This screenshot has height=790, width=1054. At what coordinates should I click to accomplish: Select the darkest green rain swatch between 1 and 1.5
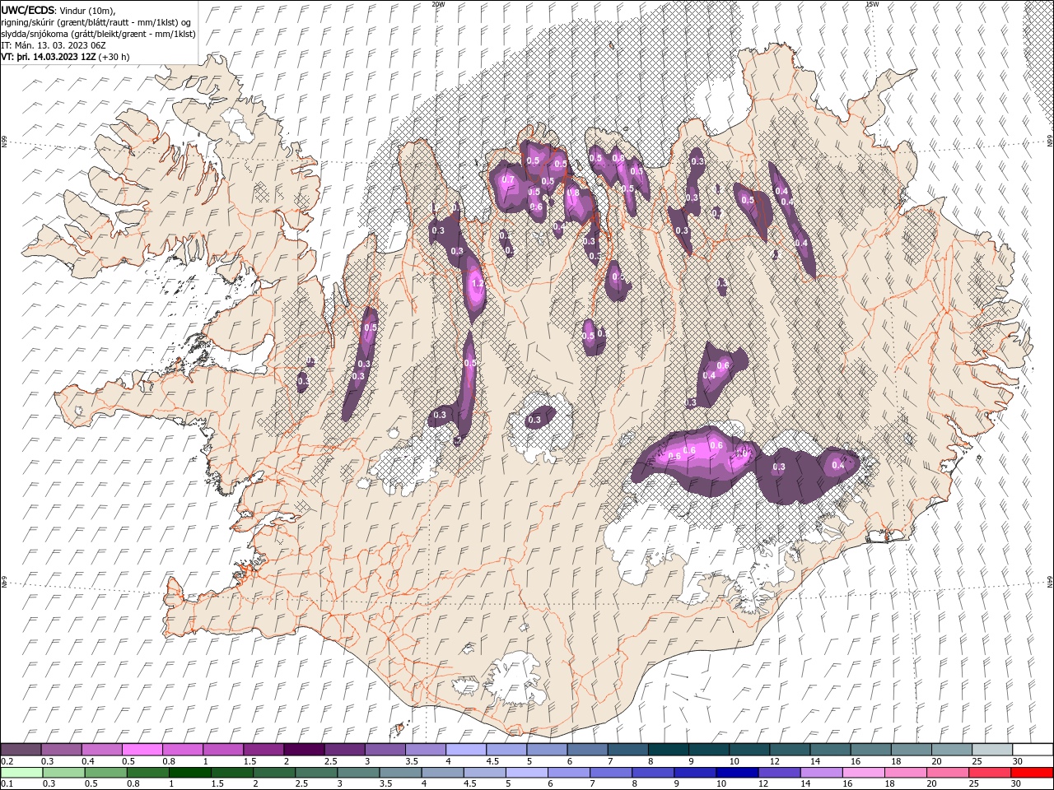[190, 773]
